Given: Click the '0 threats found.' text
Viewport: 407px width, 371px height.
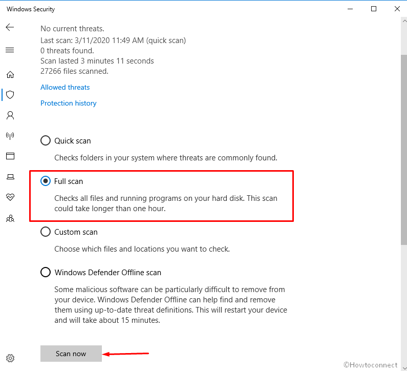Looking at the screenshot, I should click(67, 51).
